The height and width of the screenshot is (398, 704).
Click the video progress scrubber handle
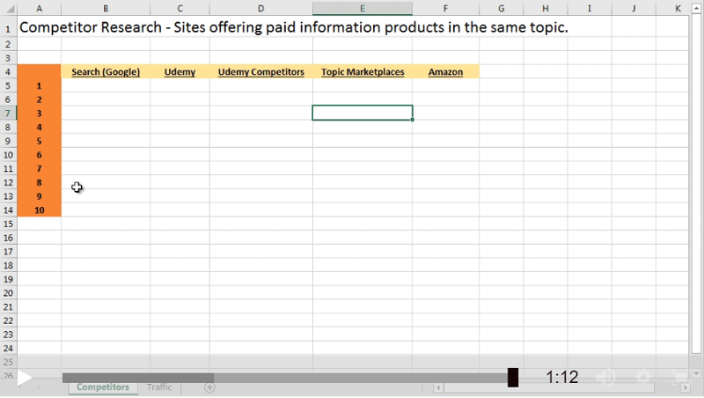[513, 378]
